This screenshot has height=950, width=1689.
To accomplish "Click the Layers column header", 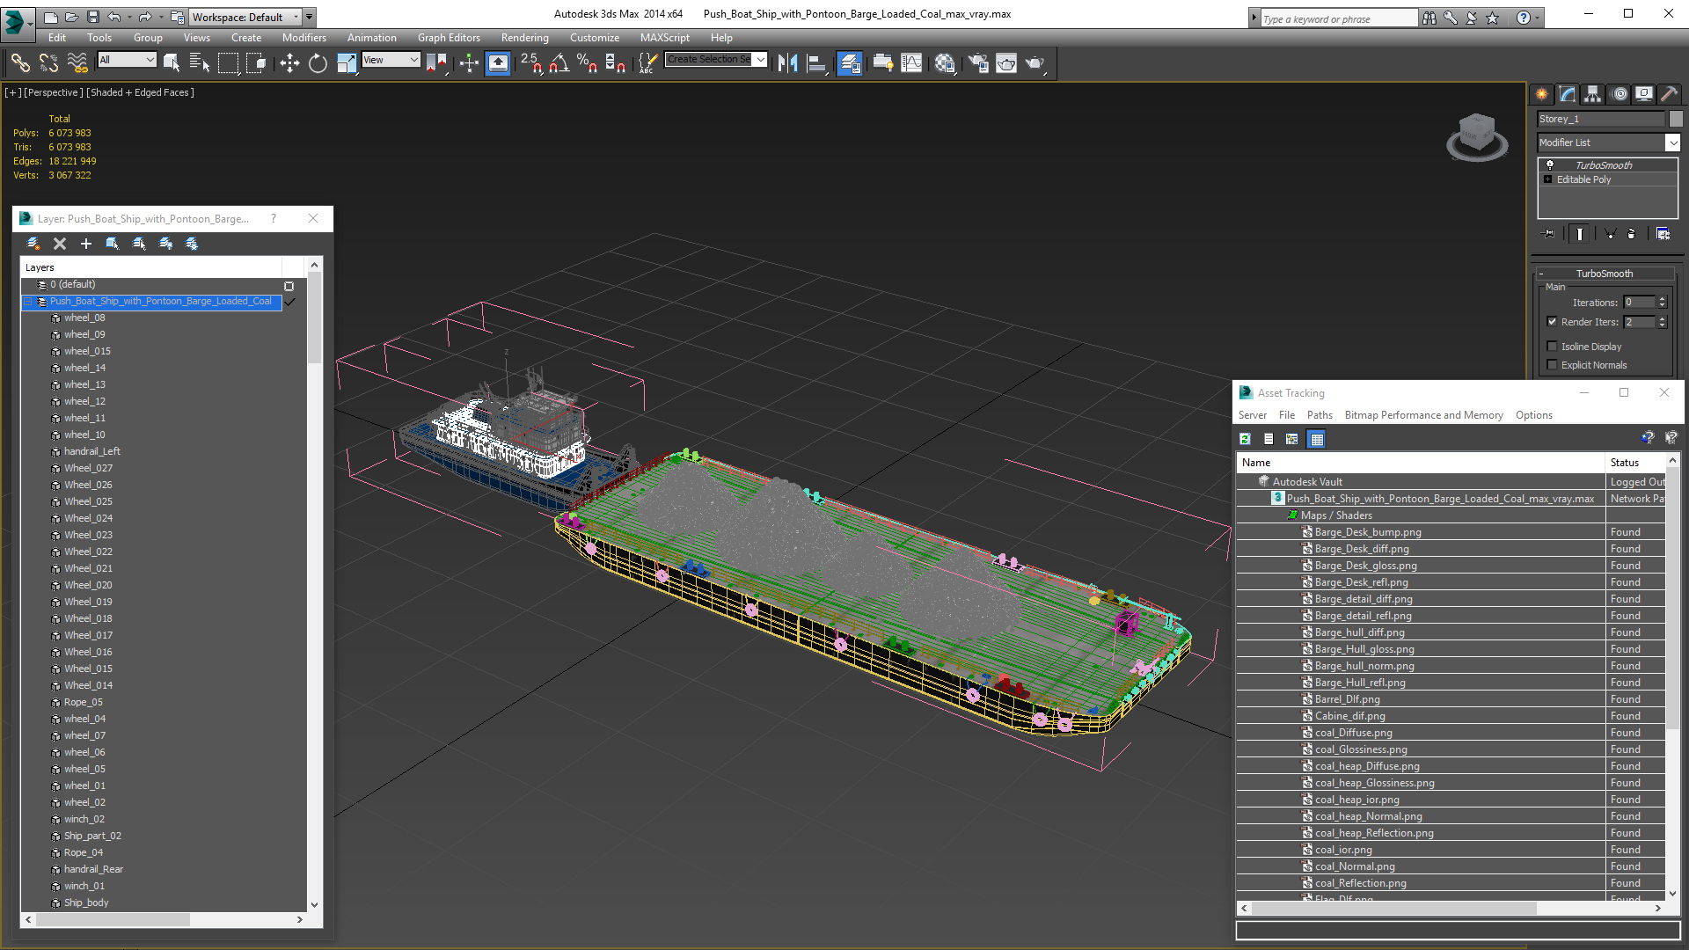I will point(150,267).
